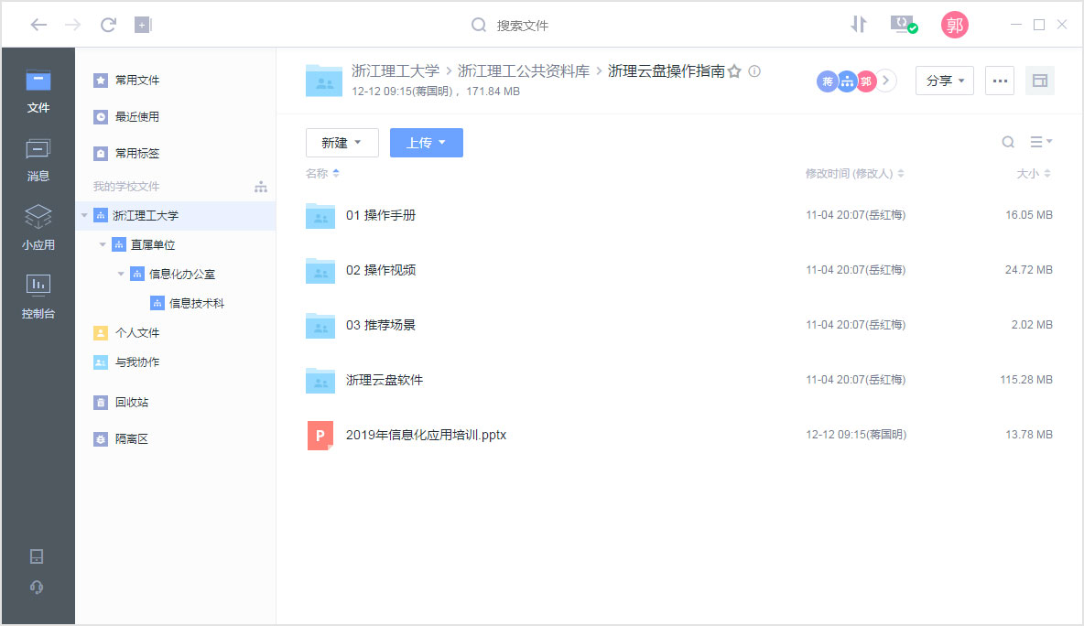Click the info icon beside folder title
Image resolution: width=1084 pixels, height=626 pixels.
[754, 71]
